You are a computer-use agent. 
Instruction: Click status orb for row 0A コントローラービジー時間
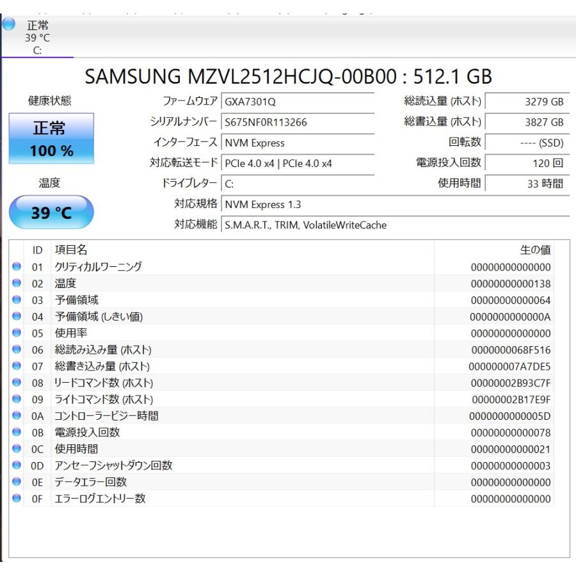[17, 415]
